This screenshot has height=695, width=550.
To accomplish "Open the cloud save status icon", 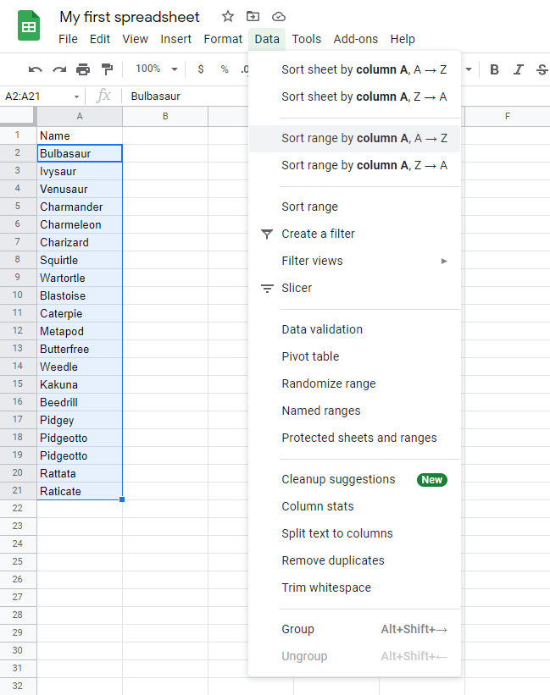I will coord(278,17).
